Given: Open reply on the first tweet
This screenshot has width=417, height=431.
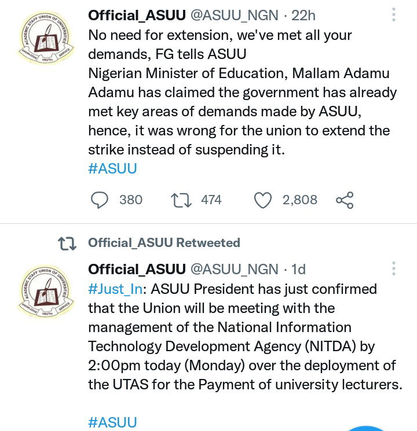Looking at the screenshot, I should 100,200.
